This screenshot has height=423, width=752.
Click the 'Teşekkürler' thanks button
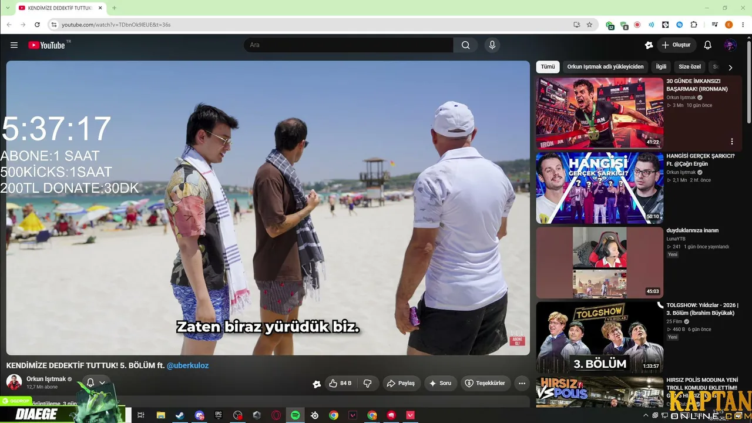pos(485,384)
